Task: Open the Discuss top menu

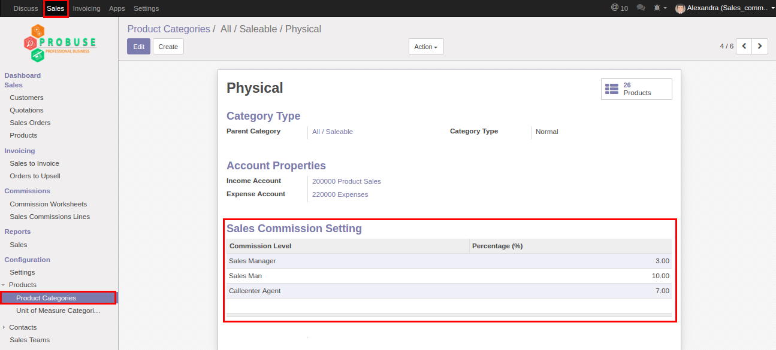Action: click(x=25, y=8)
